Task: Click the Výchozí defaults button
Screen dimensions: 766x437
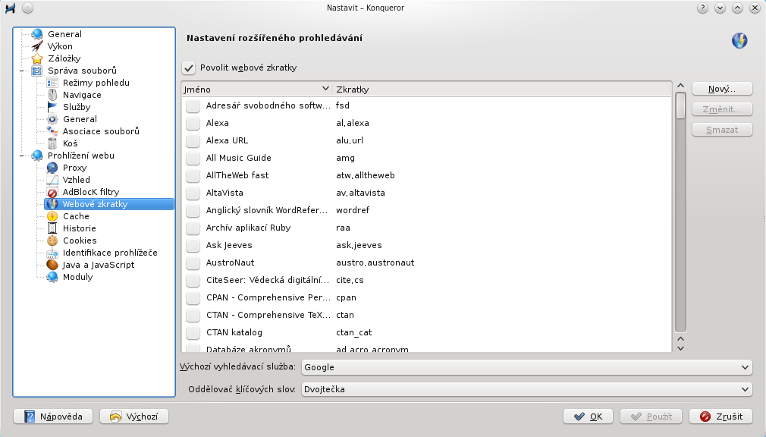Action: pyautogui.click(x=134, y=417)
